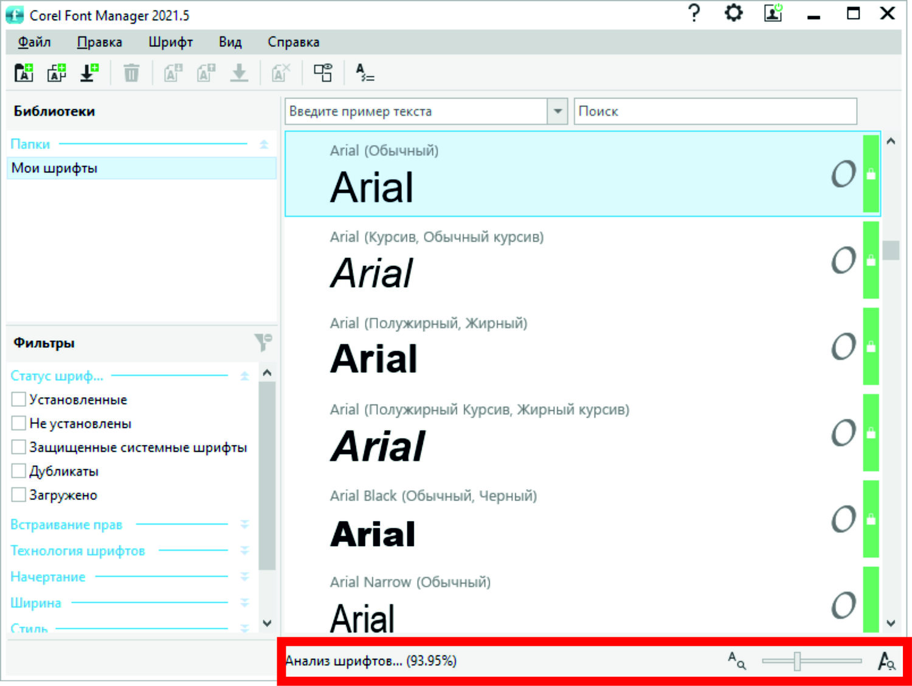Click the font list display options icon
This screenshot has height=686, width=912.
[365, 73]
